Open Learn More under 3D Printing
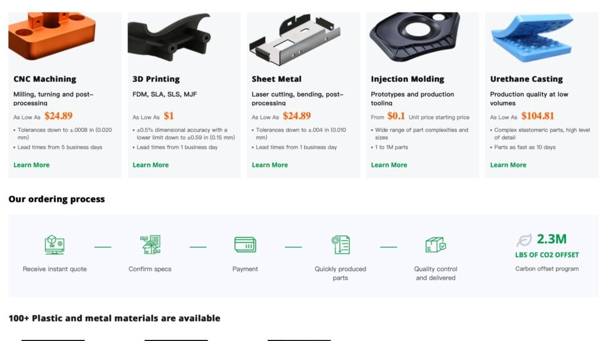 click(x=151, y=165)
